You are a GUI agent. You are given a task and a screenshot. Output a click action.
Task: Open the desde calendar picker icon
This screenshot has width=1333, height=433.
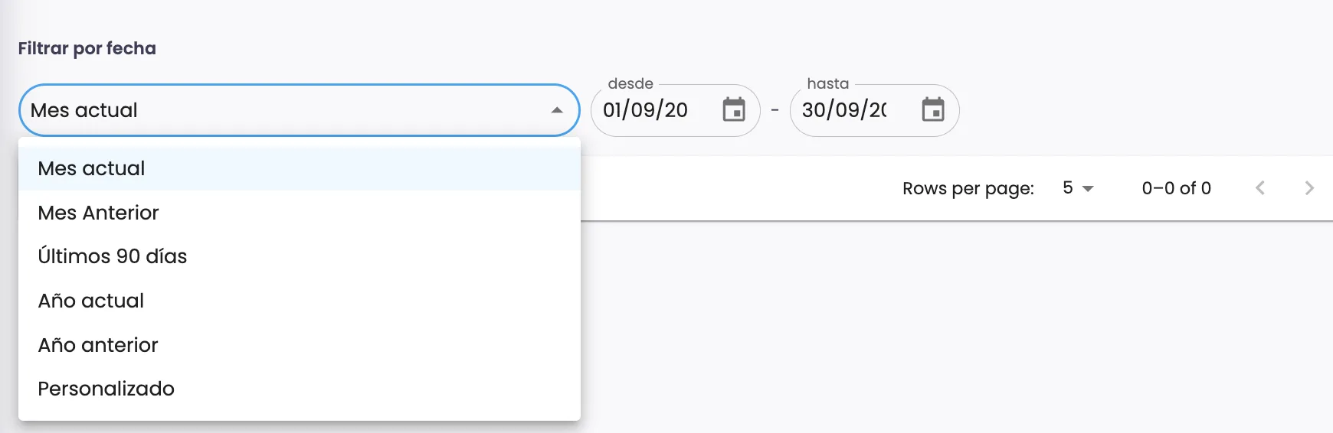tap(734, 110)
